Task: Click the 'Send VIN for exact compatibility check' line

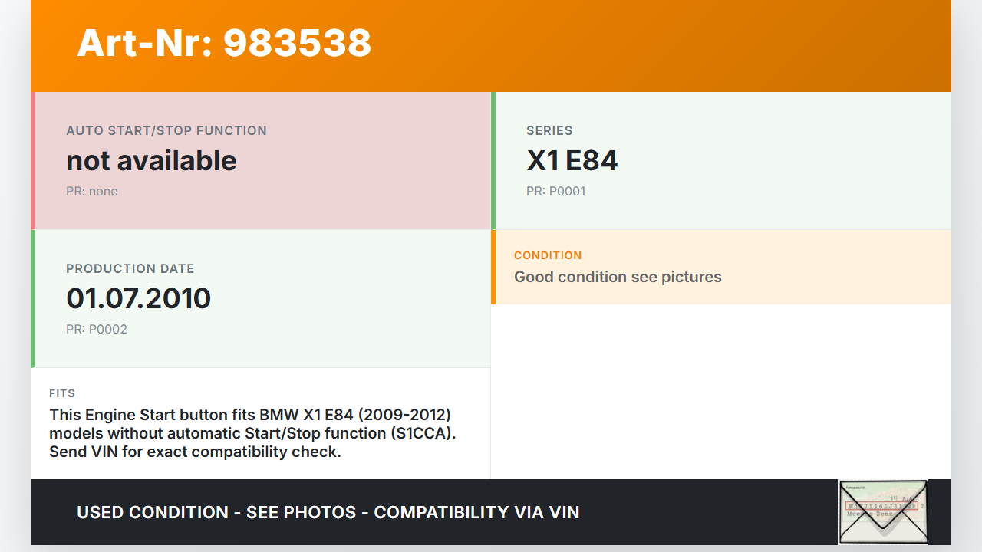Action: pos(195,452)
